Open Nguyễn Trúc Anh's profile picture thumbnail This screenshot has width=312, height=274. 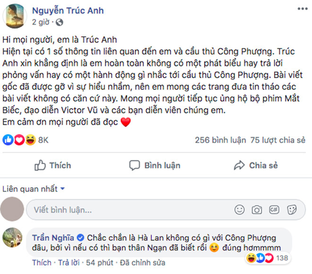15,16
